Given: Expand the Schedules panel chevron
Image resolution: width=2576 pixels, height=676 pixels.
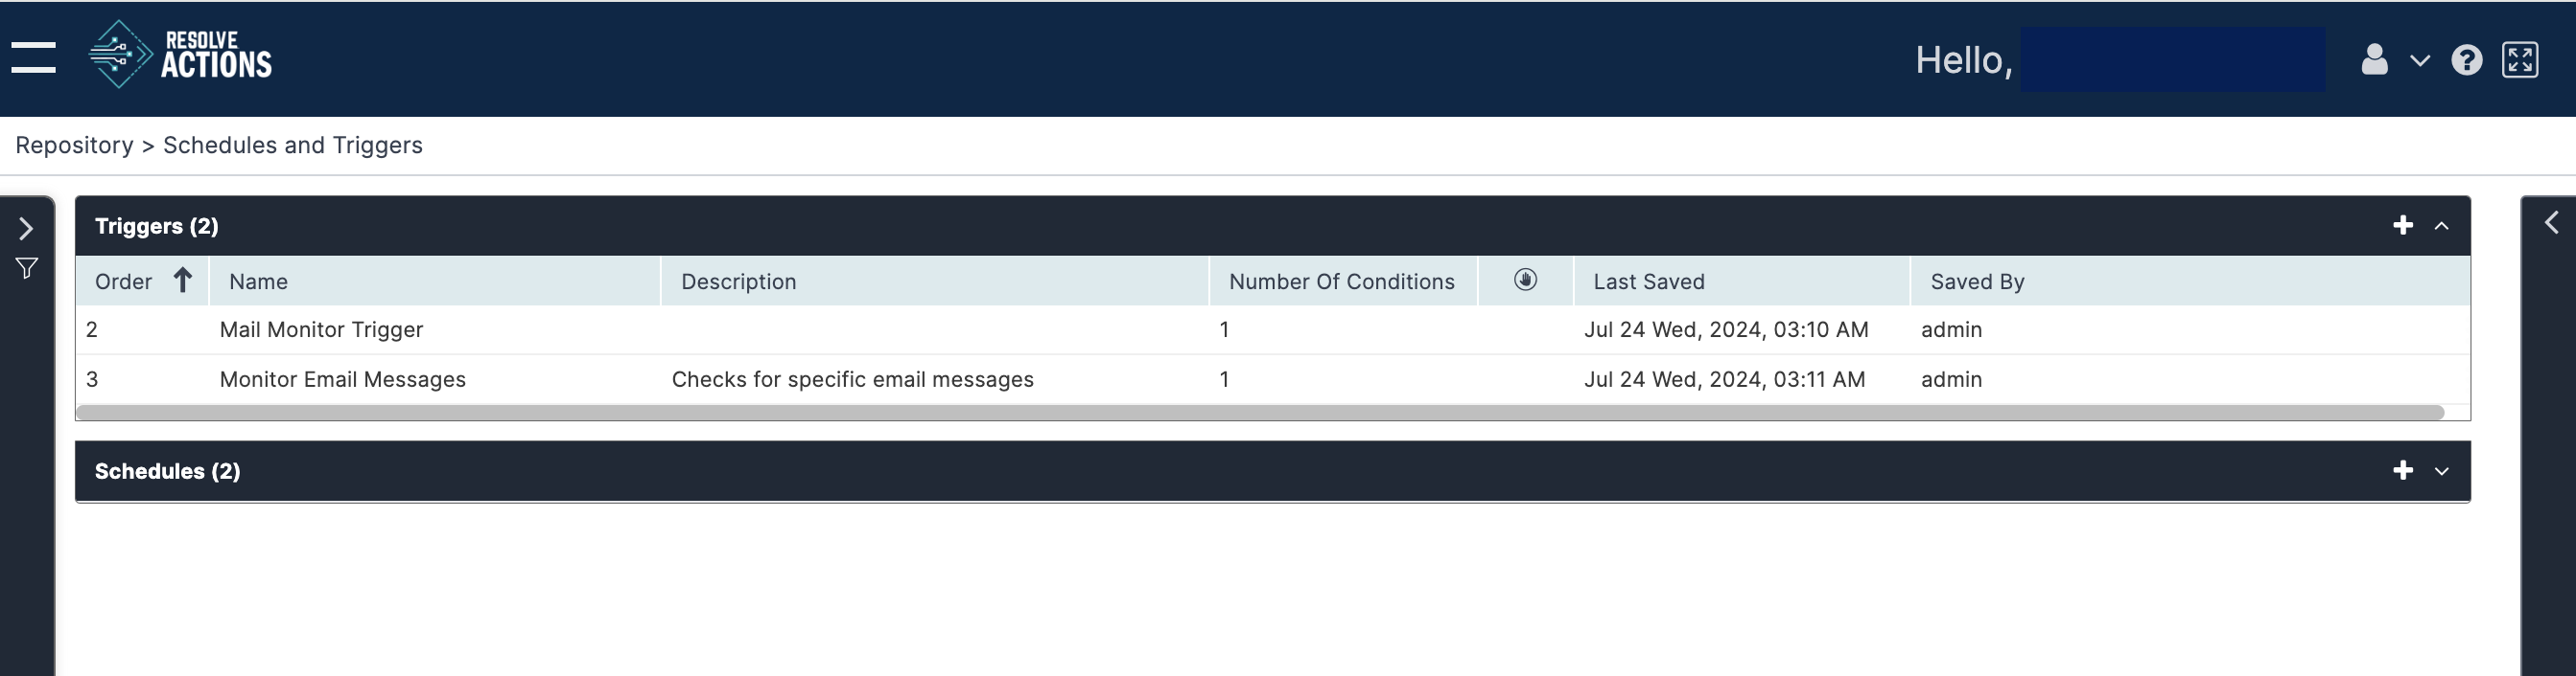Looking at the screenshot, I should (x=2441, y=471).
